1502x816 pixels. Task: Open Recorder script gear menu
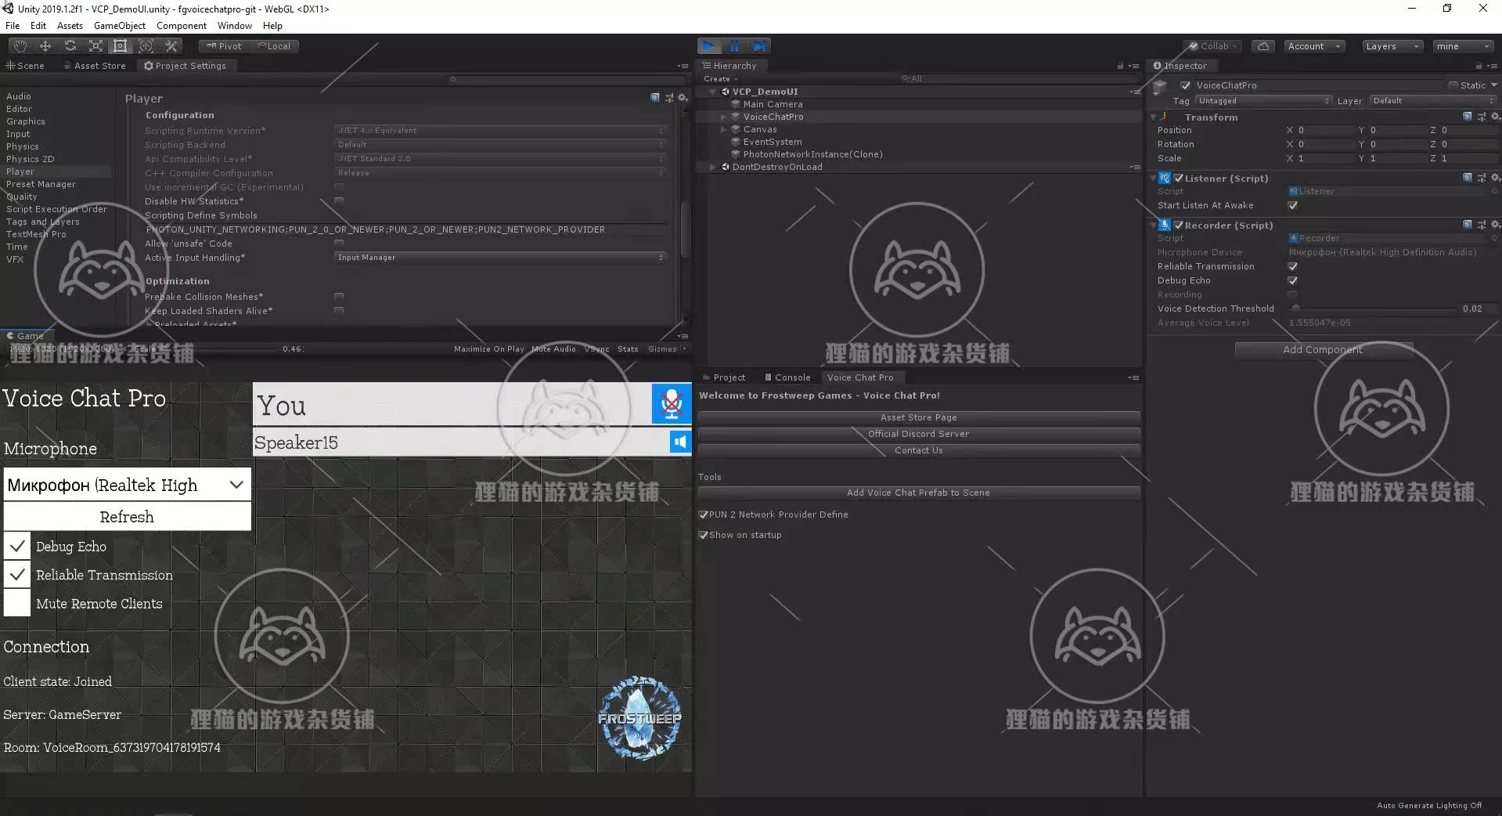click(x=1495, y=225)
